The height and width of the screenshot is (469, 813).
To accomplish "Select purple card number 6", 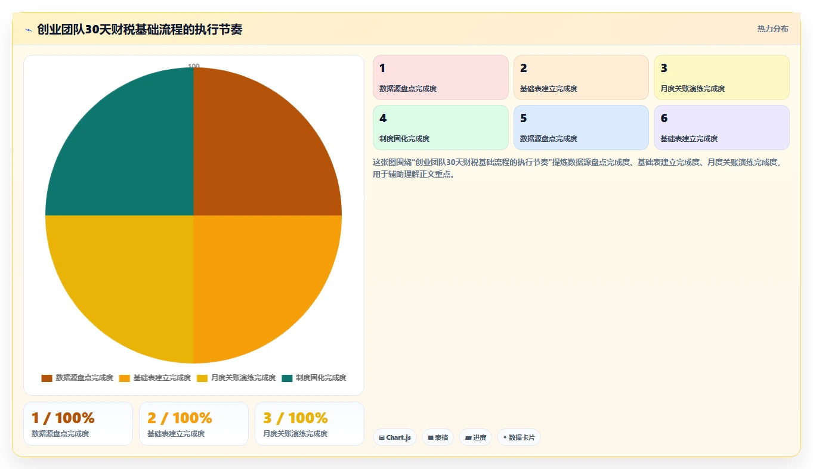I will (722, 128).
